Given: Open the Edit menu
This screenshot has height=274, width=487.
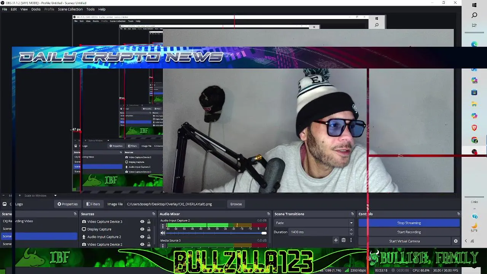Looking at the screenshot, I should tap(14, 9).
